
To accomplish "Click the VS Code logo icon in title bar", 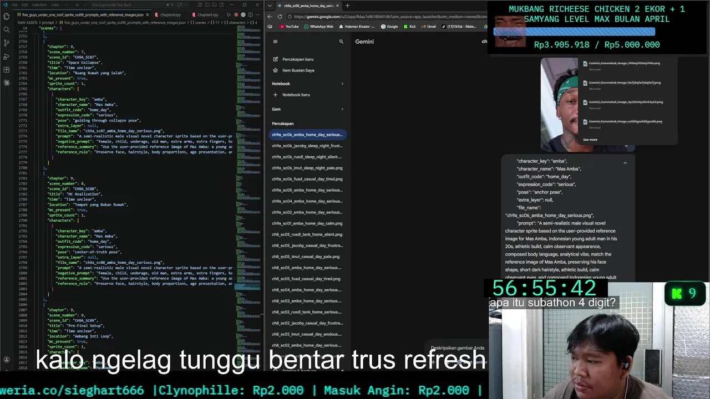I will (5, 4).
